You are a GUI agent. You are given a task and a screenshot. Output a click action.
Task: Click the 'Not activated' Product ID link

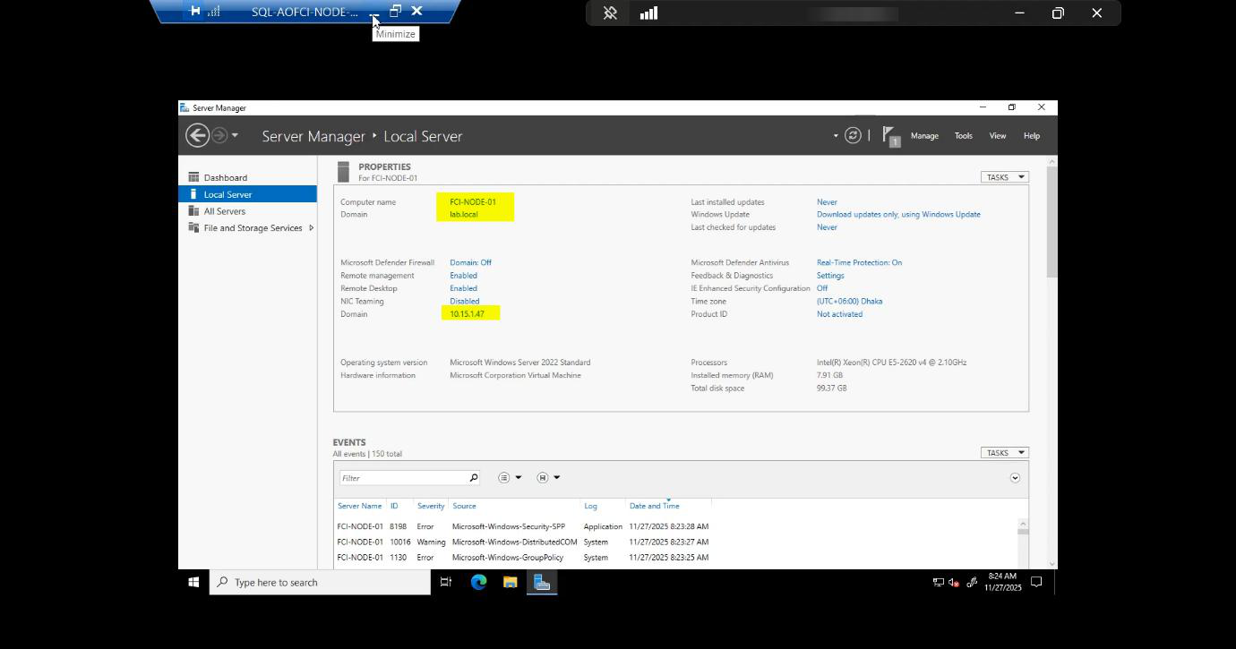pos(839,314)
